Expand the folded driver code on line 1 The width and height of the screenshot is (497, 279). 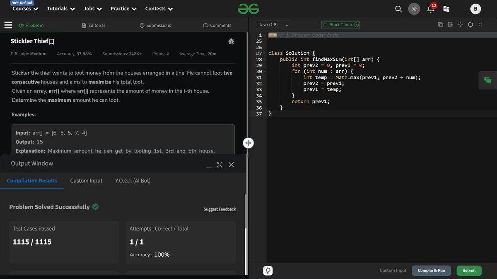(264, 35)
